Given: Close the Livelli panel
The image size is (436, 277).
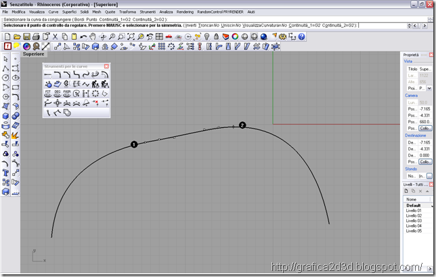Looking at the screenshot, I should (431, 184).
